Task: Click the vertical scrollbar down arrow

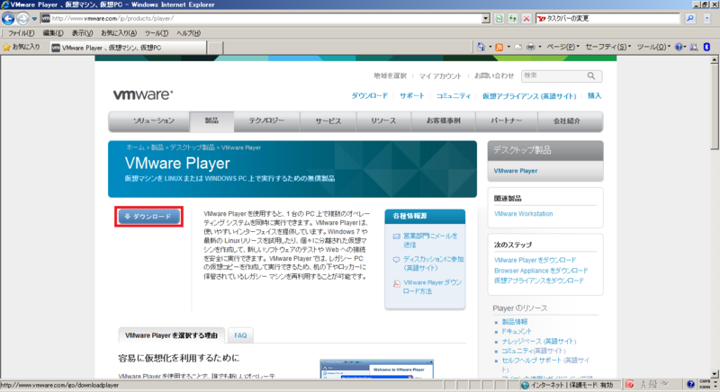Action: point(715,374)
